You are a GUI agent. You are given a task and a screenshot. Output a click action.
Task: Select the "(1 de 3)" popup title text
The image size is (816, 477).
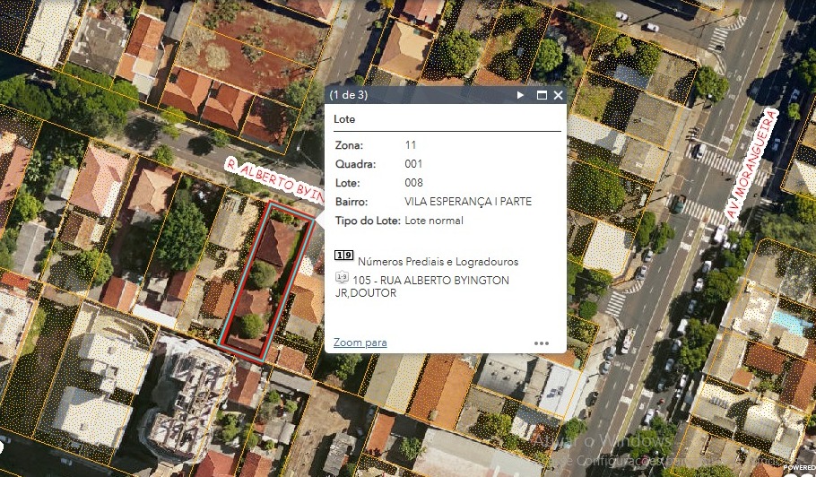(x=349, y=94)
